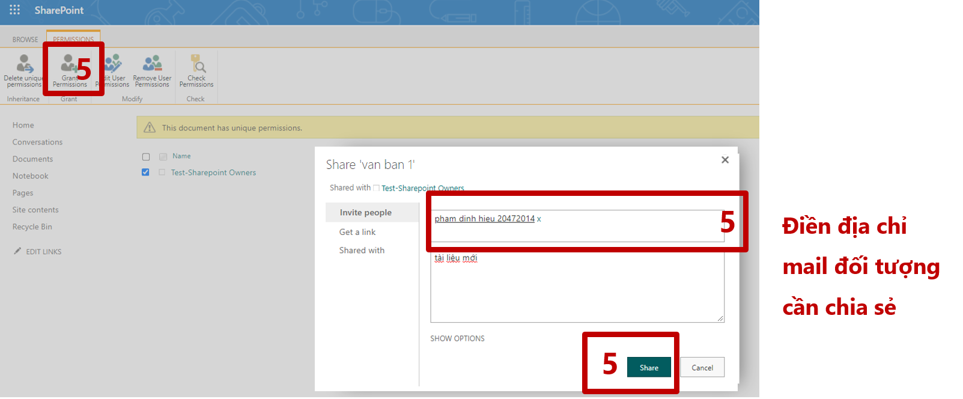Open the Test-Sharepoint Owners group link in list
Image resolution: width=963 pixels, height=399 pixels.
[x=213, y=172]
